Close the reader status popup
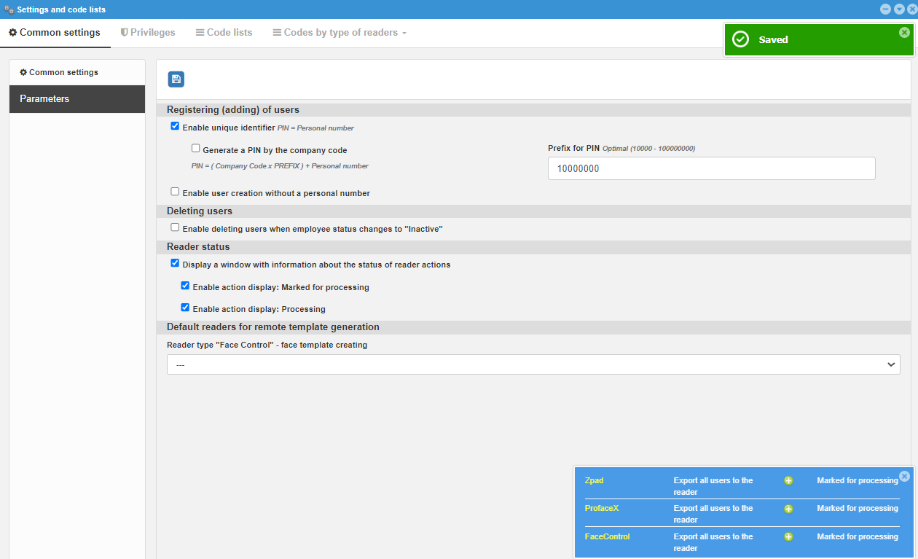The image size is (918, 559). [x=904, y=476]
